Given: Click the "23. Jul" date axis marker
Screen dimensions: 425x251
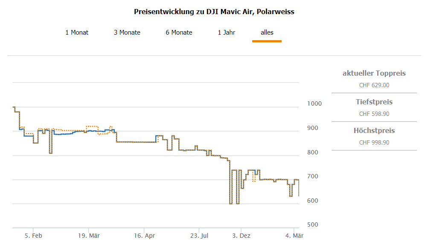Looking at the screenshot, I should (x=199, y=236).
